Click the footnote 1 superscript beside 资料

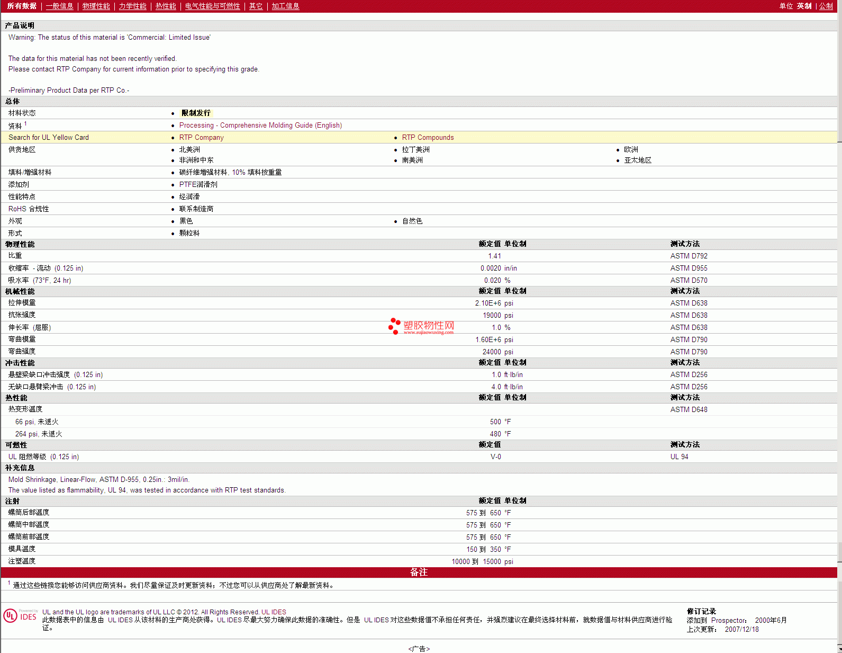[25, 124]
